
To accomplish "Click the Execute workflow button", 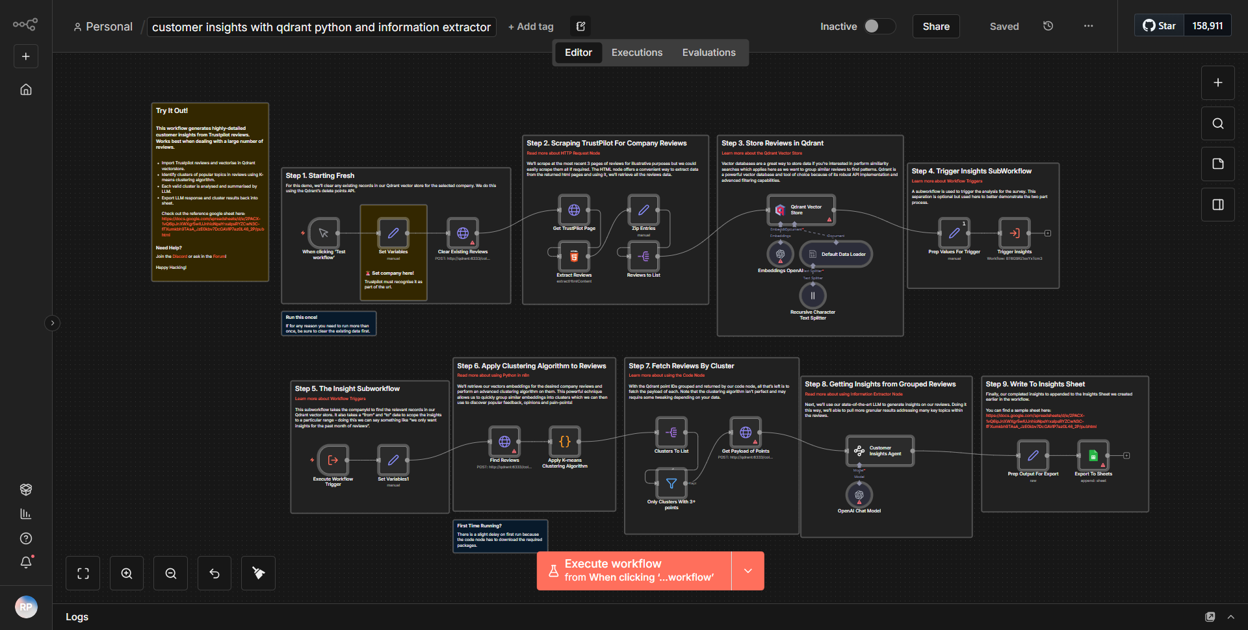I will [634, 571].
